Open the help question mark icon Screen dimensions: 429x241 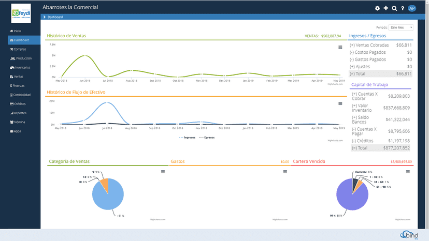403,8
